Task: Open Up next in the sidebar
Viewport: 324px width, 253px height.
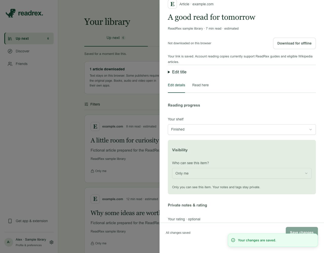Action: click(29, 38)
